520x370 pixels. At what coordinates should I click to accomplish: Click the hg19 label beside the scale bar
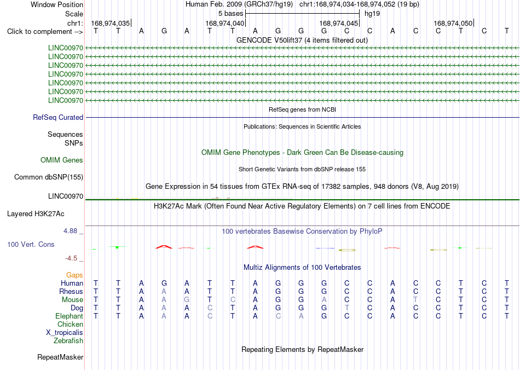coord(372,14)
